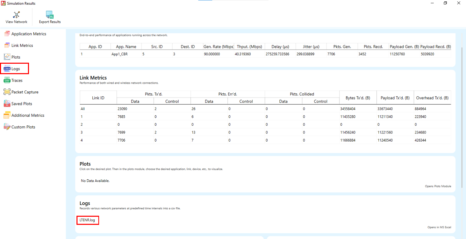
Task: Select Additional Metrics in the sidebar
Action: 28,115
